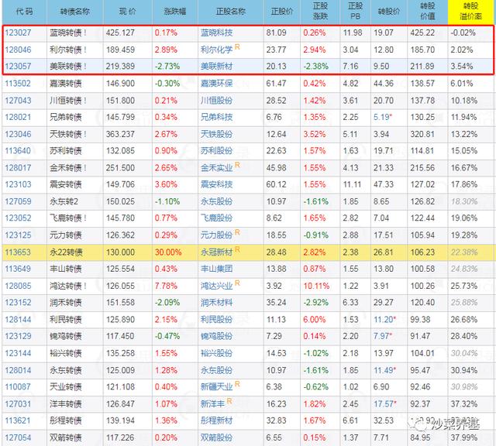Open bond code 127059 link

coord(18,201)
